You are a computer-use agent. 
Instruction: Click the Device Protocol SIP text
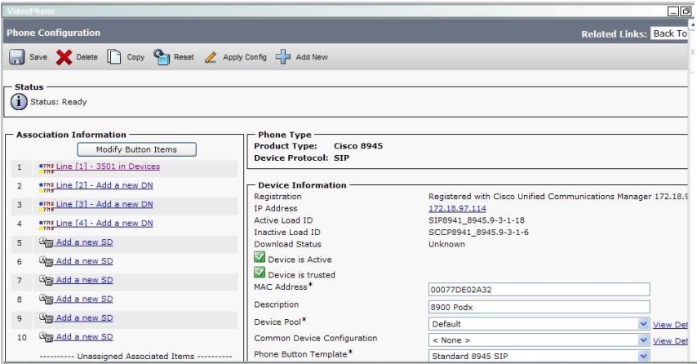coord(341,158)
